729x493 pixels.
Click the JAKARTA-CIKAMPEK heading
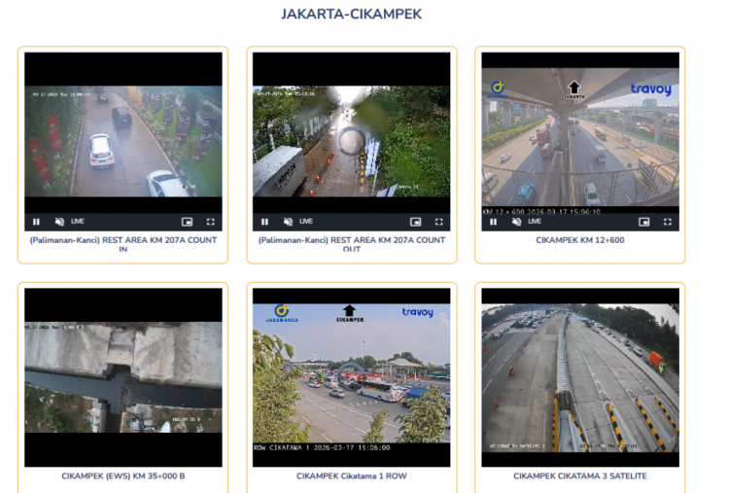click(x=352, y=14)
